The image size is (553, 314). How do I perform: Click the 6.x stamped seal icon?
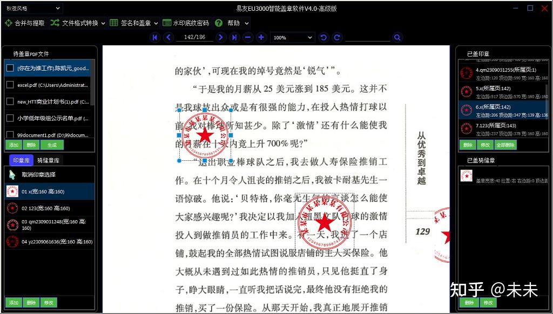(467, 110)
